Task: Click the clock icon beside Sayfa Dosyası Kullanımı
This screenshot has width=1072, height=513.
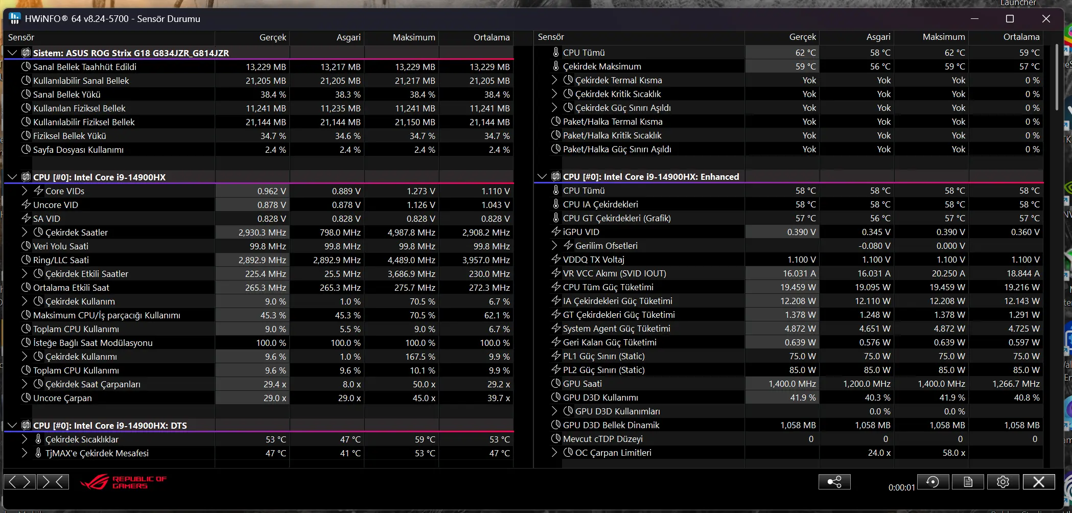Action: coord(26,150)
